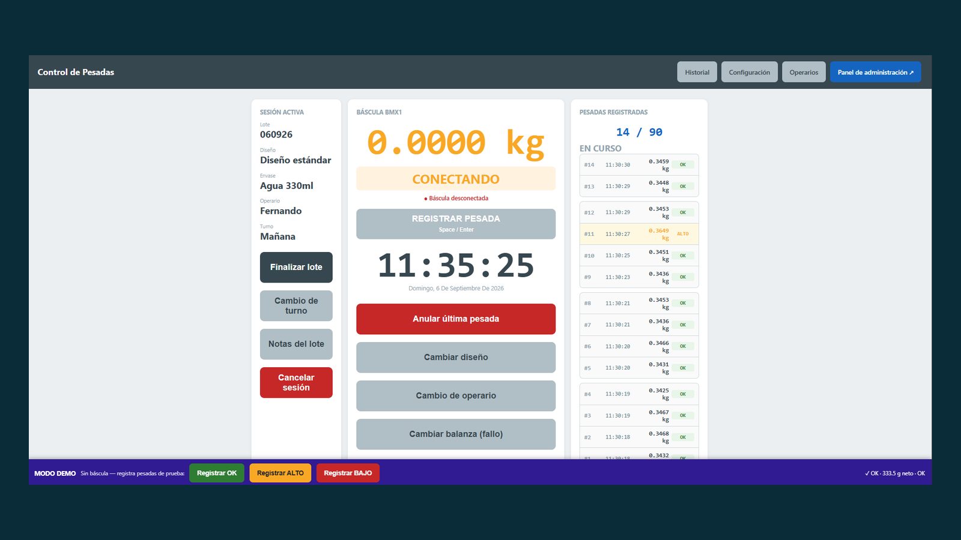961x540 pixels.
Task: Select weighing row #5
Action: tap(639, 368)
